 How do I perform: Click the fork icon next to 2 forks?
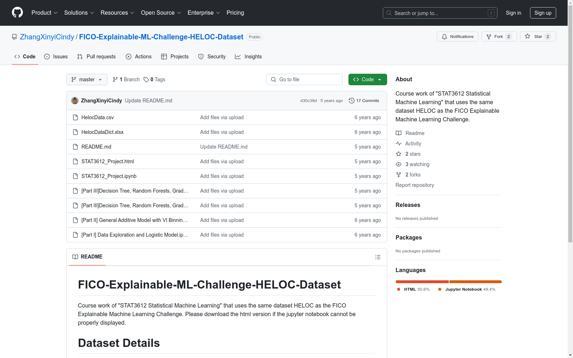point(399,175)
